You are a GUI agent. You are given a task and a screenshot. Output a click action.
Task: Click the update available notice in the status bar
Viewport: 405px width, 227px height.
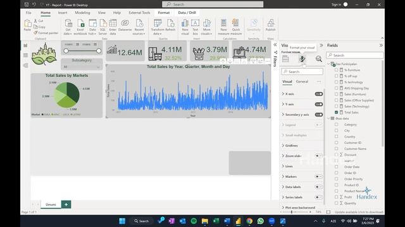(359, 212)
